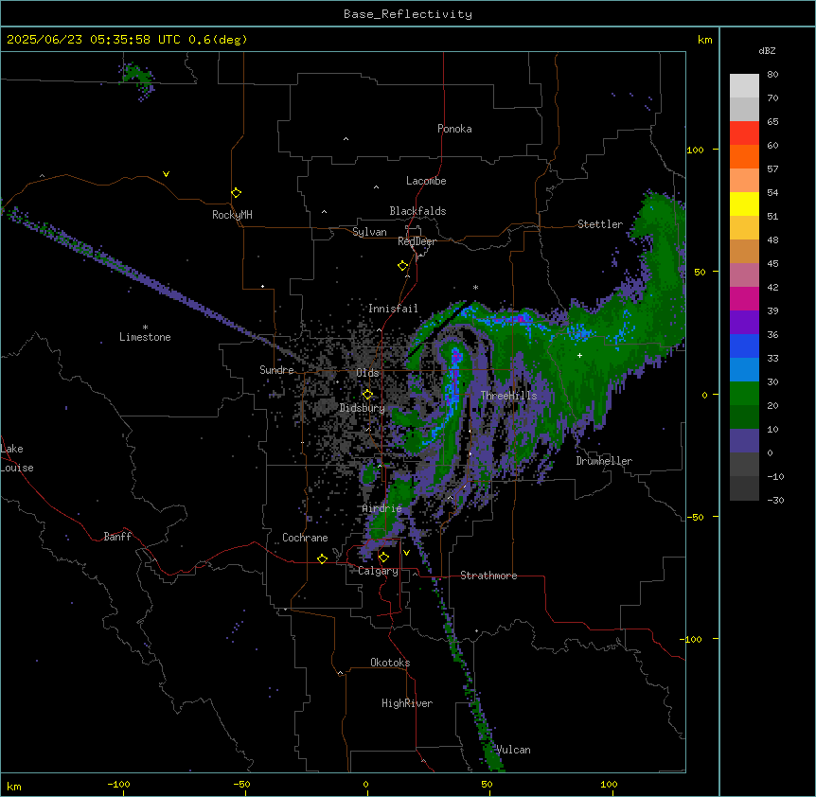Click the green 30 dBZ legend swatch

[x=744, y=394]
